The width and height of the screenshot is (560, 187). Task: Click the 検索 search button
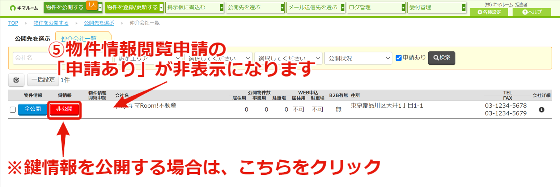pos(442,58)
